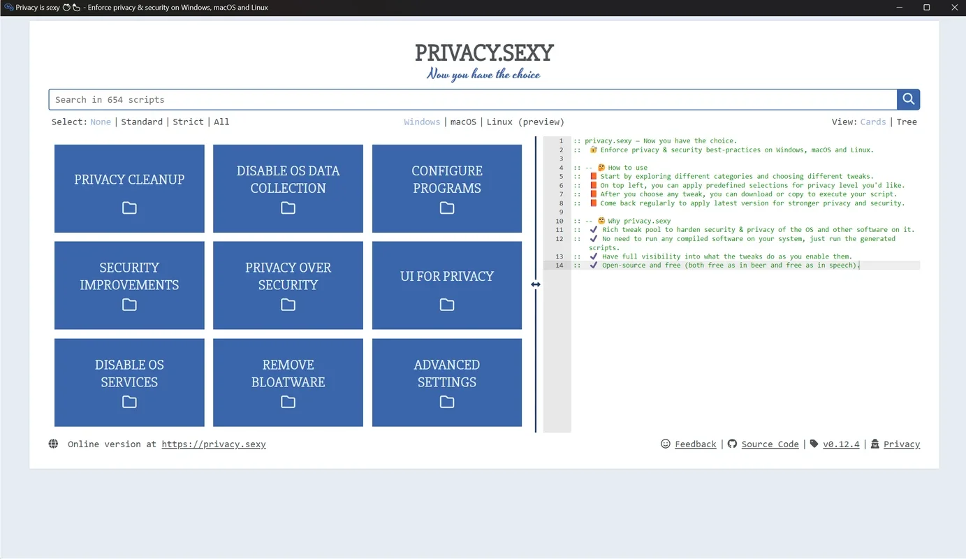Open the Disable OS Data Collection card
Image resolution: width=966 pixels, height=559 pixels.
288,189
